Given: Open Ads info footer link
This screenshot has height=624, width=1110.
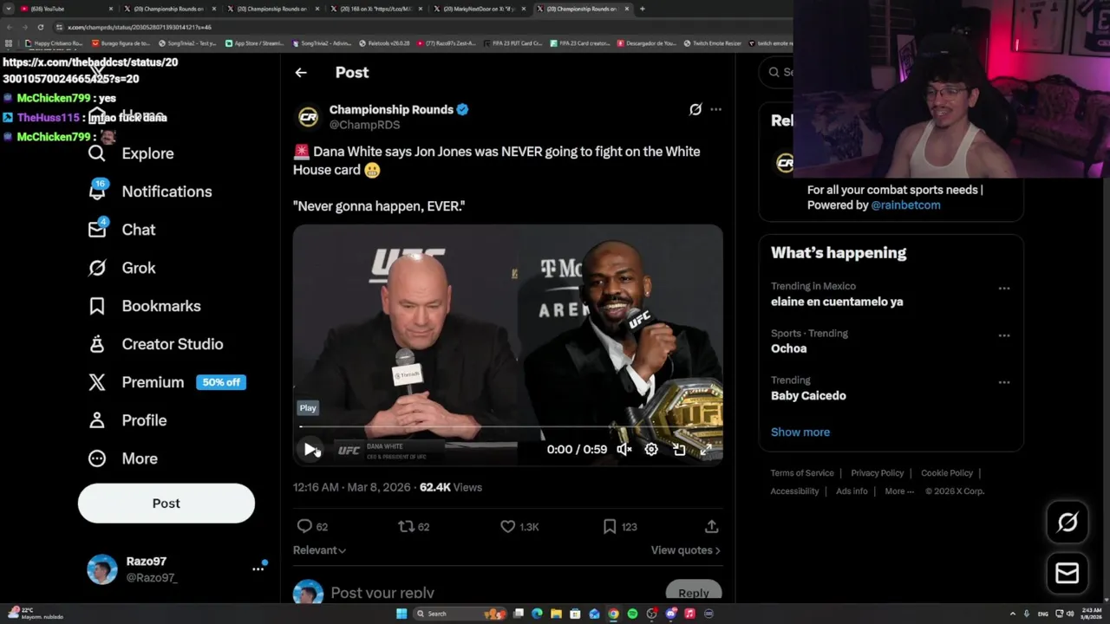Looking at the screenshot, I should pyautogui.click(x=852, y=491).
